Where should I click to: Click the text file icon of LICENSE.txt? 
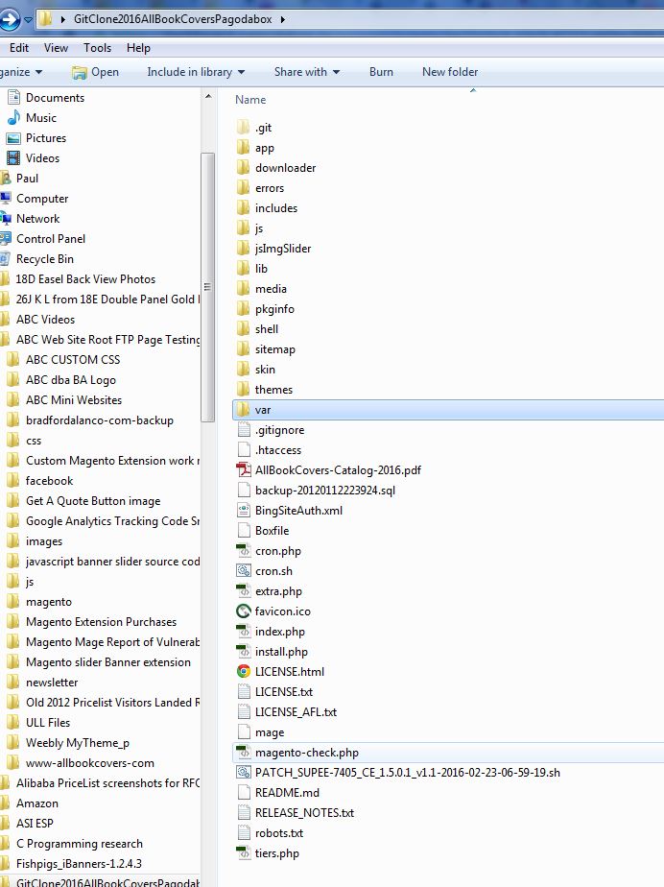(243, 691)
